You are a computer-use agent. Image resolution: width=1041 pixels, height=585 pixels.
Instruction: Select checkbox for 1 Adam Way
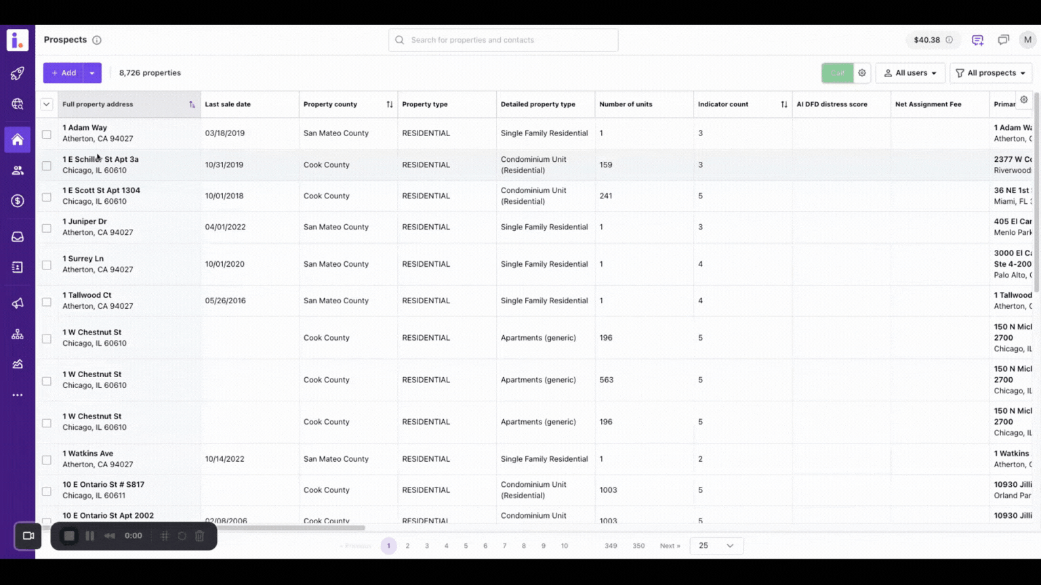(x=47, y=134)
